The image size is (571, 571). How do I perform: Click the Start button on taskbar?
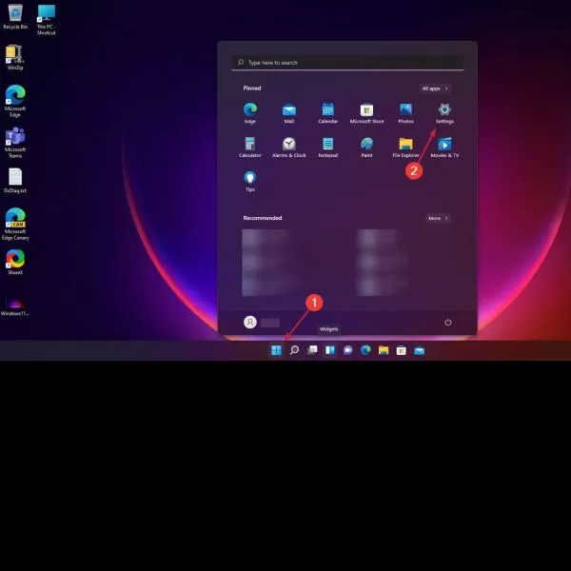[x=276, y=350]
